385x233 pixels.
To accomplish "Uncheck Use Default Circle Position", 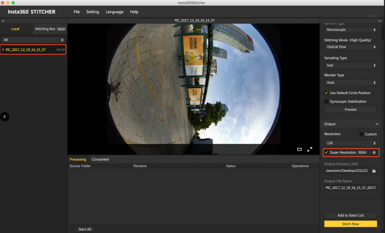I will [326, 93].
